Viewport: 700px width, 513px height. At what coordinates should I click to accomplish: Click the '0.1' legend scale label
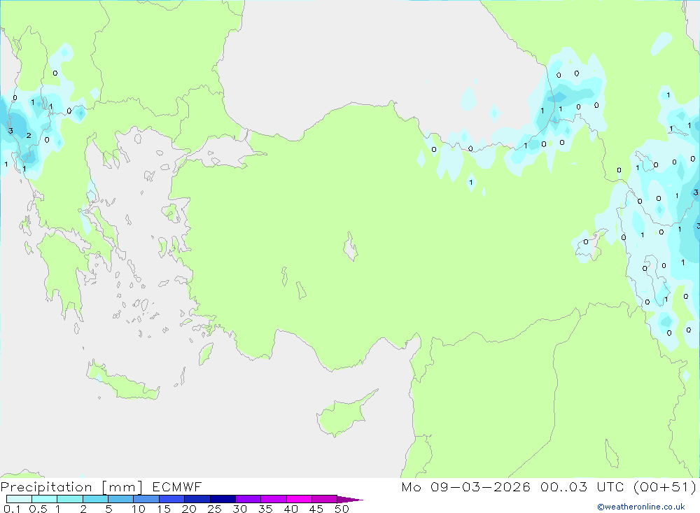click(12, 509)
